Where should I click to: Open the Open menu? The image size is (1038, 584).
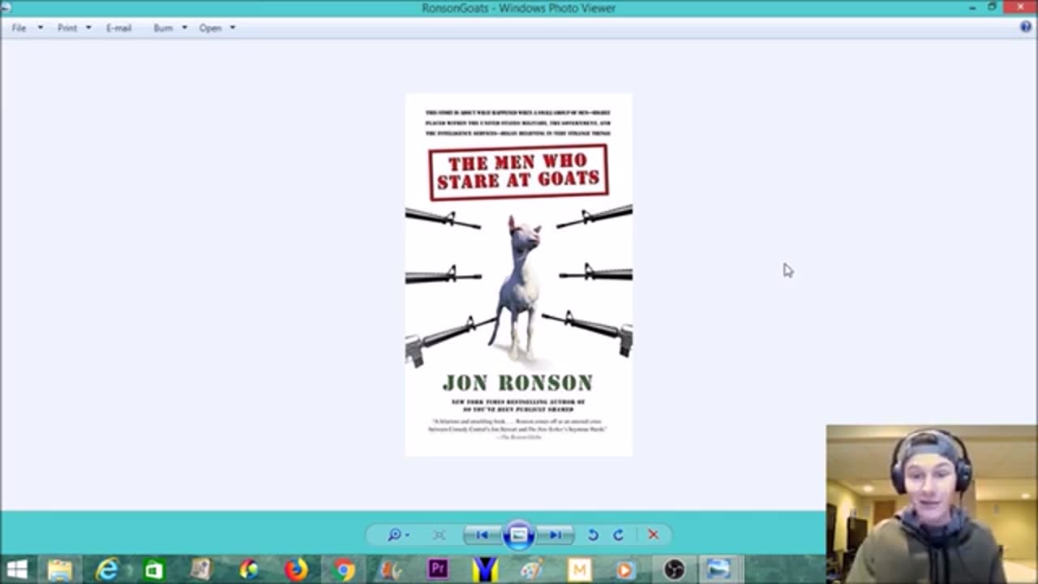click(x=210, y=28)
